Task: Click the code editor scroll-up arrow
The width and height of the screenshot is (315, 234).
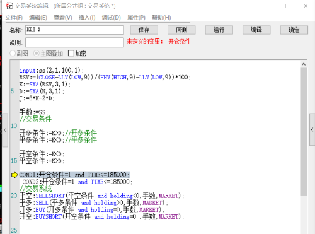Action: [x=304, y=64]
